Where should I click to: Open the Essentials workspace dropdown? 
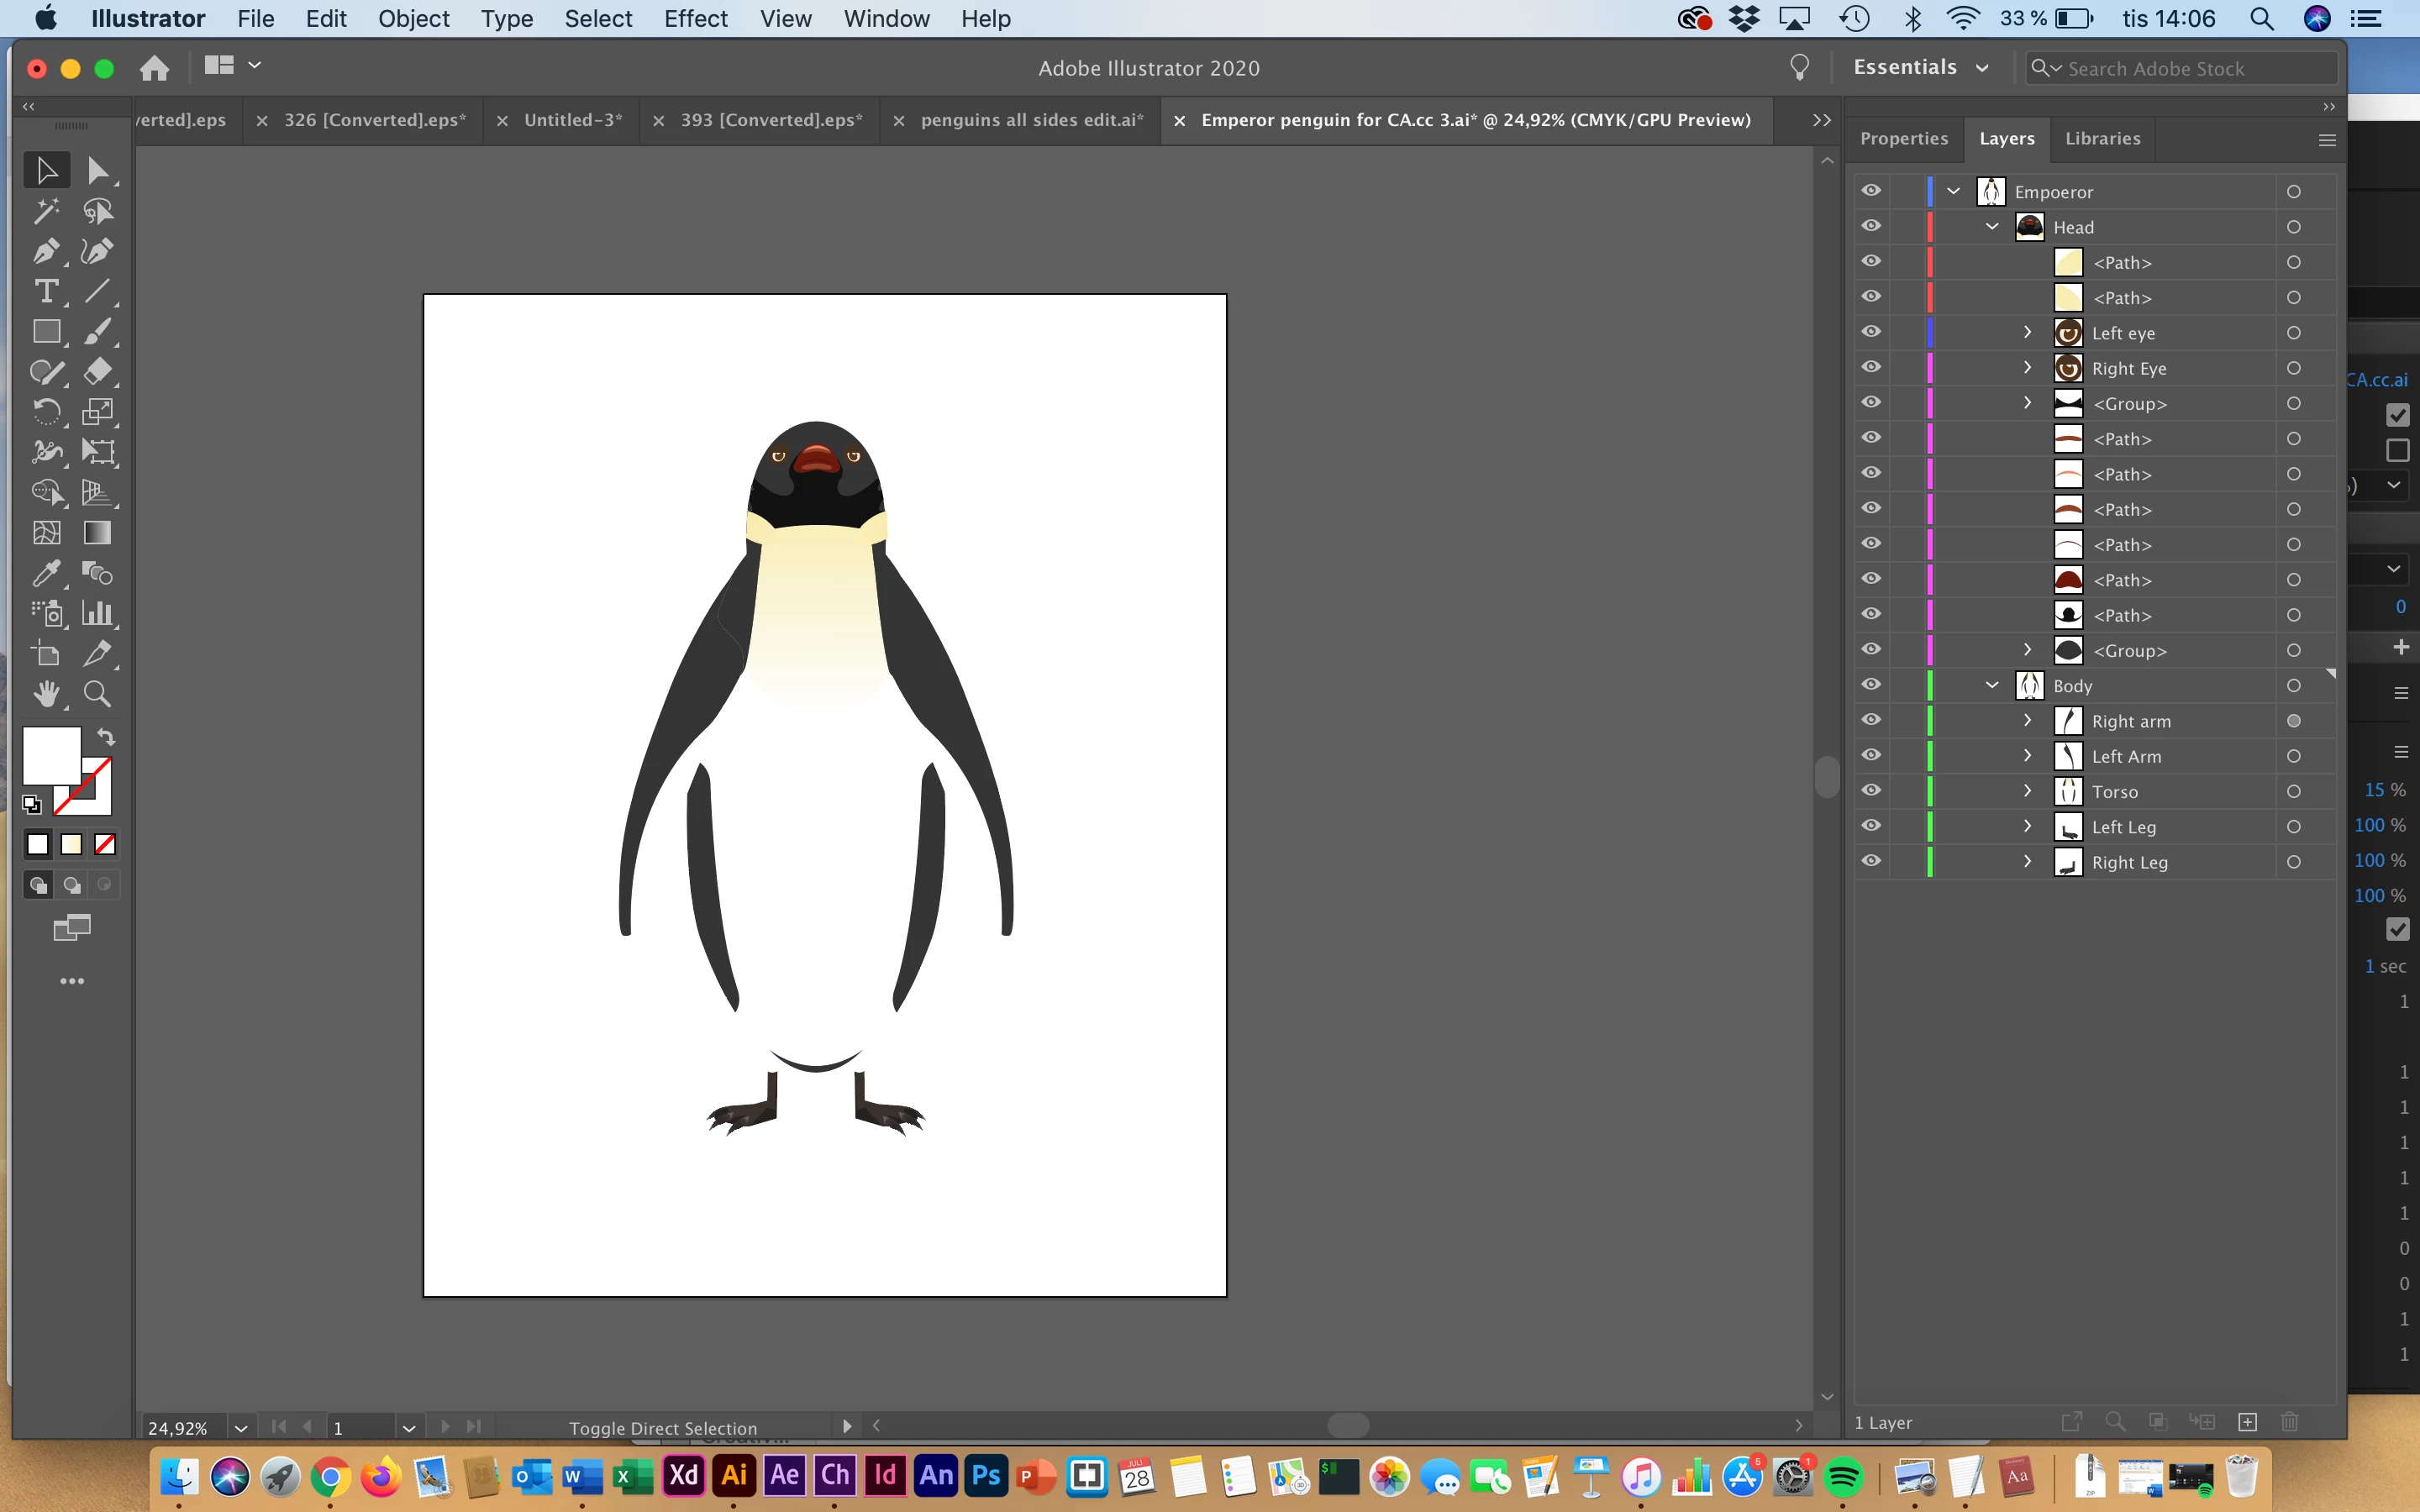click(1919, 67)
